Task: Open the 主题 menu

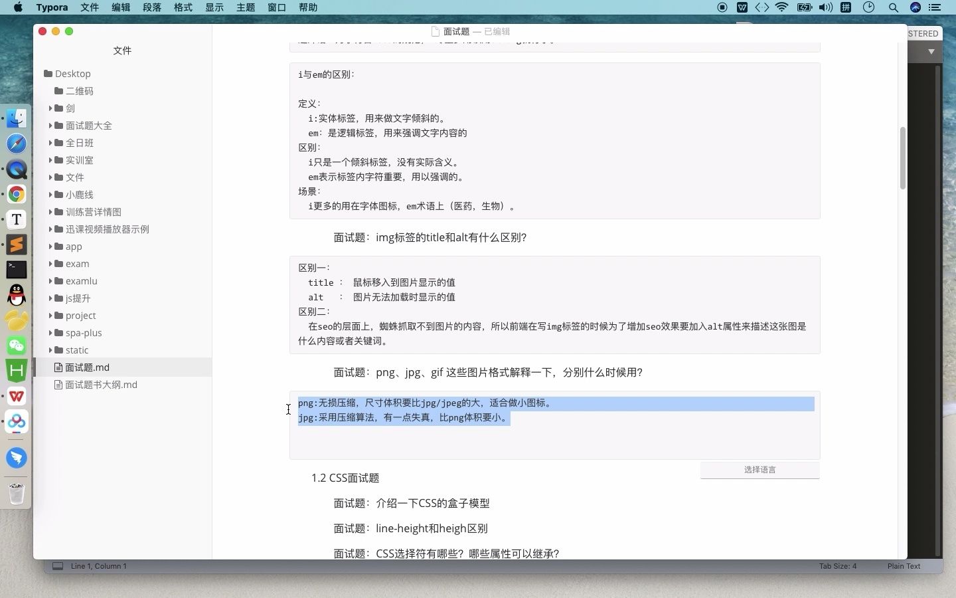Action: click(x=246, y=7)
